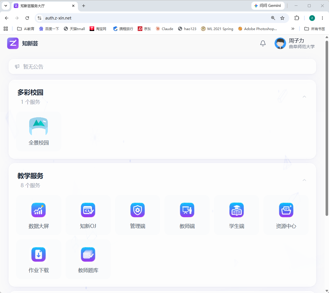This screenshot has height=293, width=329.
Task: Open the 教师题库 teacher question bank
Action: click(x=88, y=259)
